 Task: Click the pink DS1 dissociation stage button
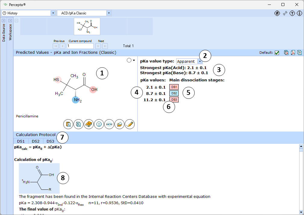point(174,87)
